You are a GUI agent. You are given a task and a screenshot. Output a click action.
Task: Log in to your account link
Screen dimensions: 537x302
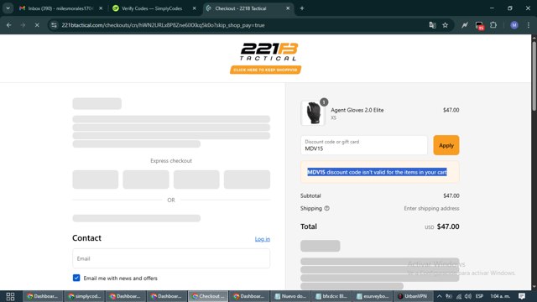pyautogui.click(x=263, y=239)
